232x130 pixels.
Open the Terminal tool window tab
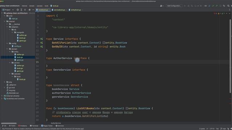click(x=34, y=126)
